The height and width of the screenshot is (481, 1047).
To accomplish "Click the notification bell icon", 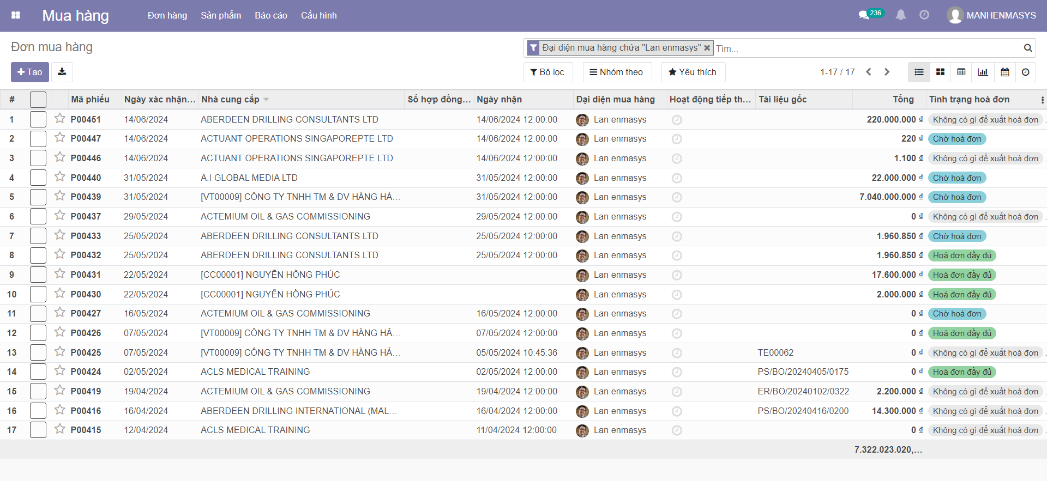I will tap(901, 15).
